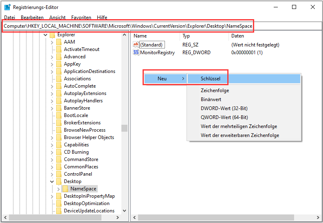Click the Registry Editor app icon in title bar

tap(7, 7)
